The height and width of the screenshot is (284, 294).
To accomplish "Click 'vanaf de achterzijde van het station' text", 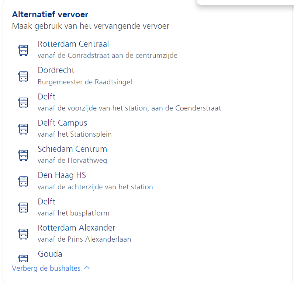I will point(95,187).
